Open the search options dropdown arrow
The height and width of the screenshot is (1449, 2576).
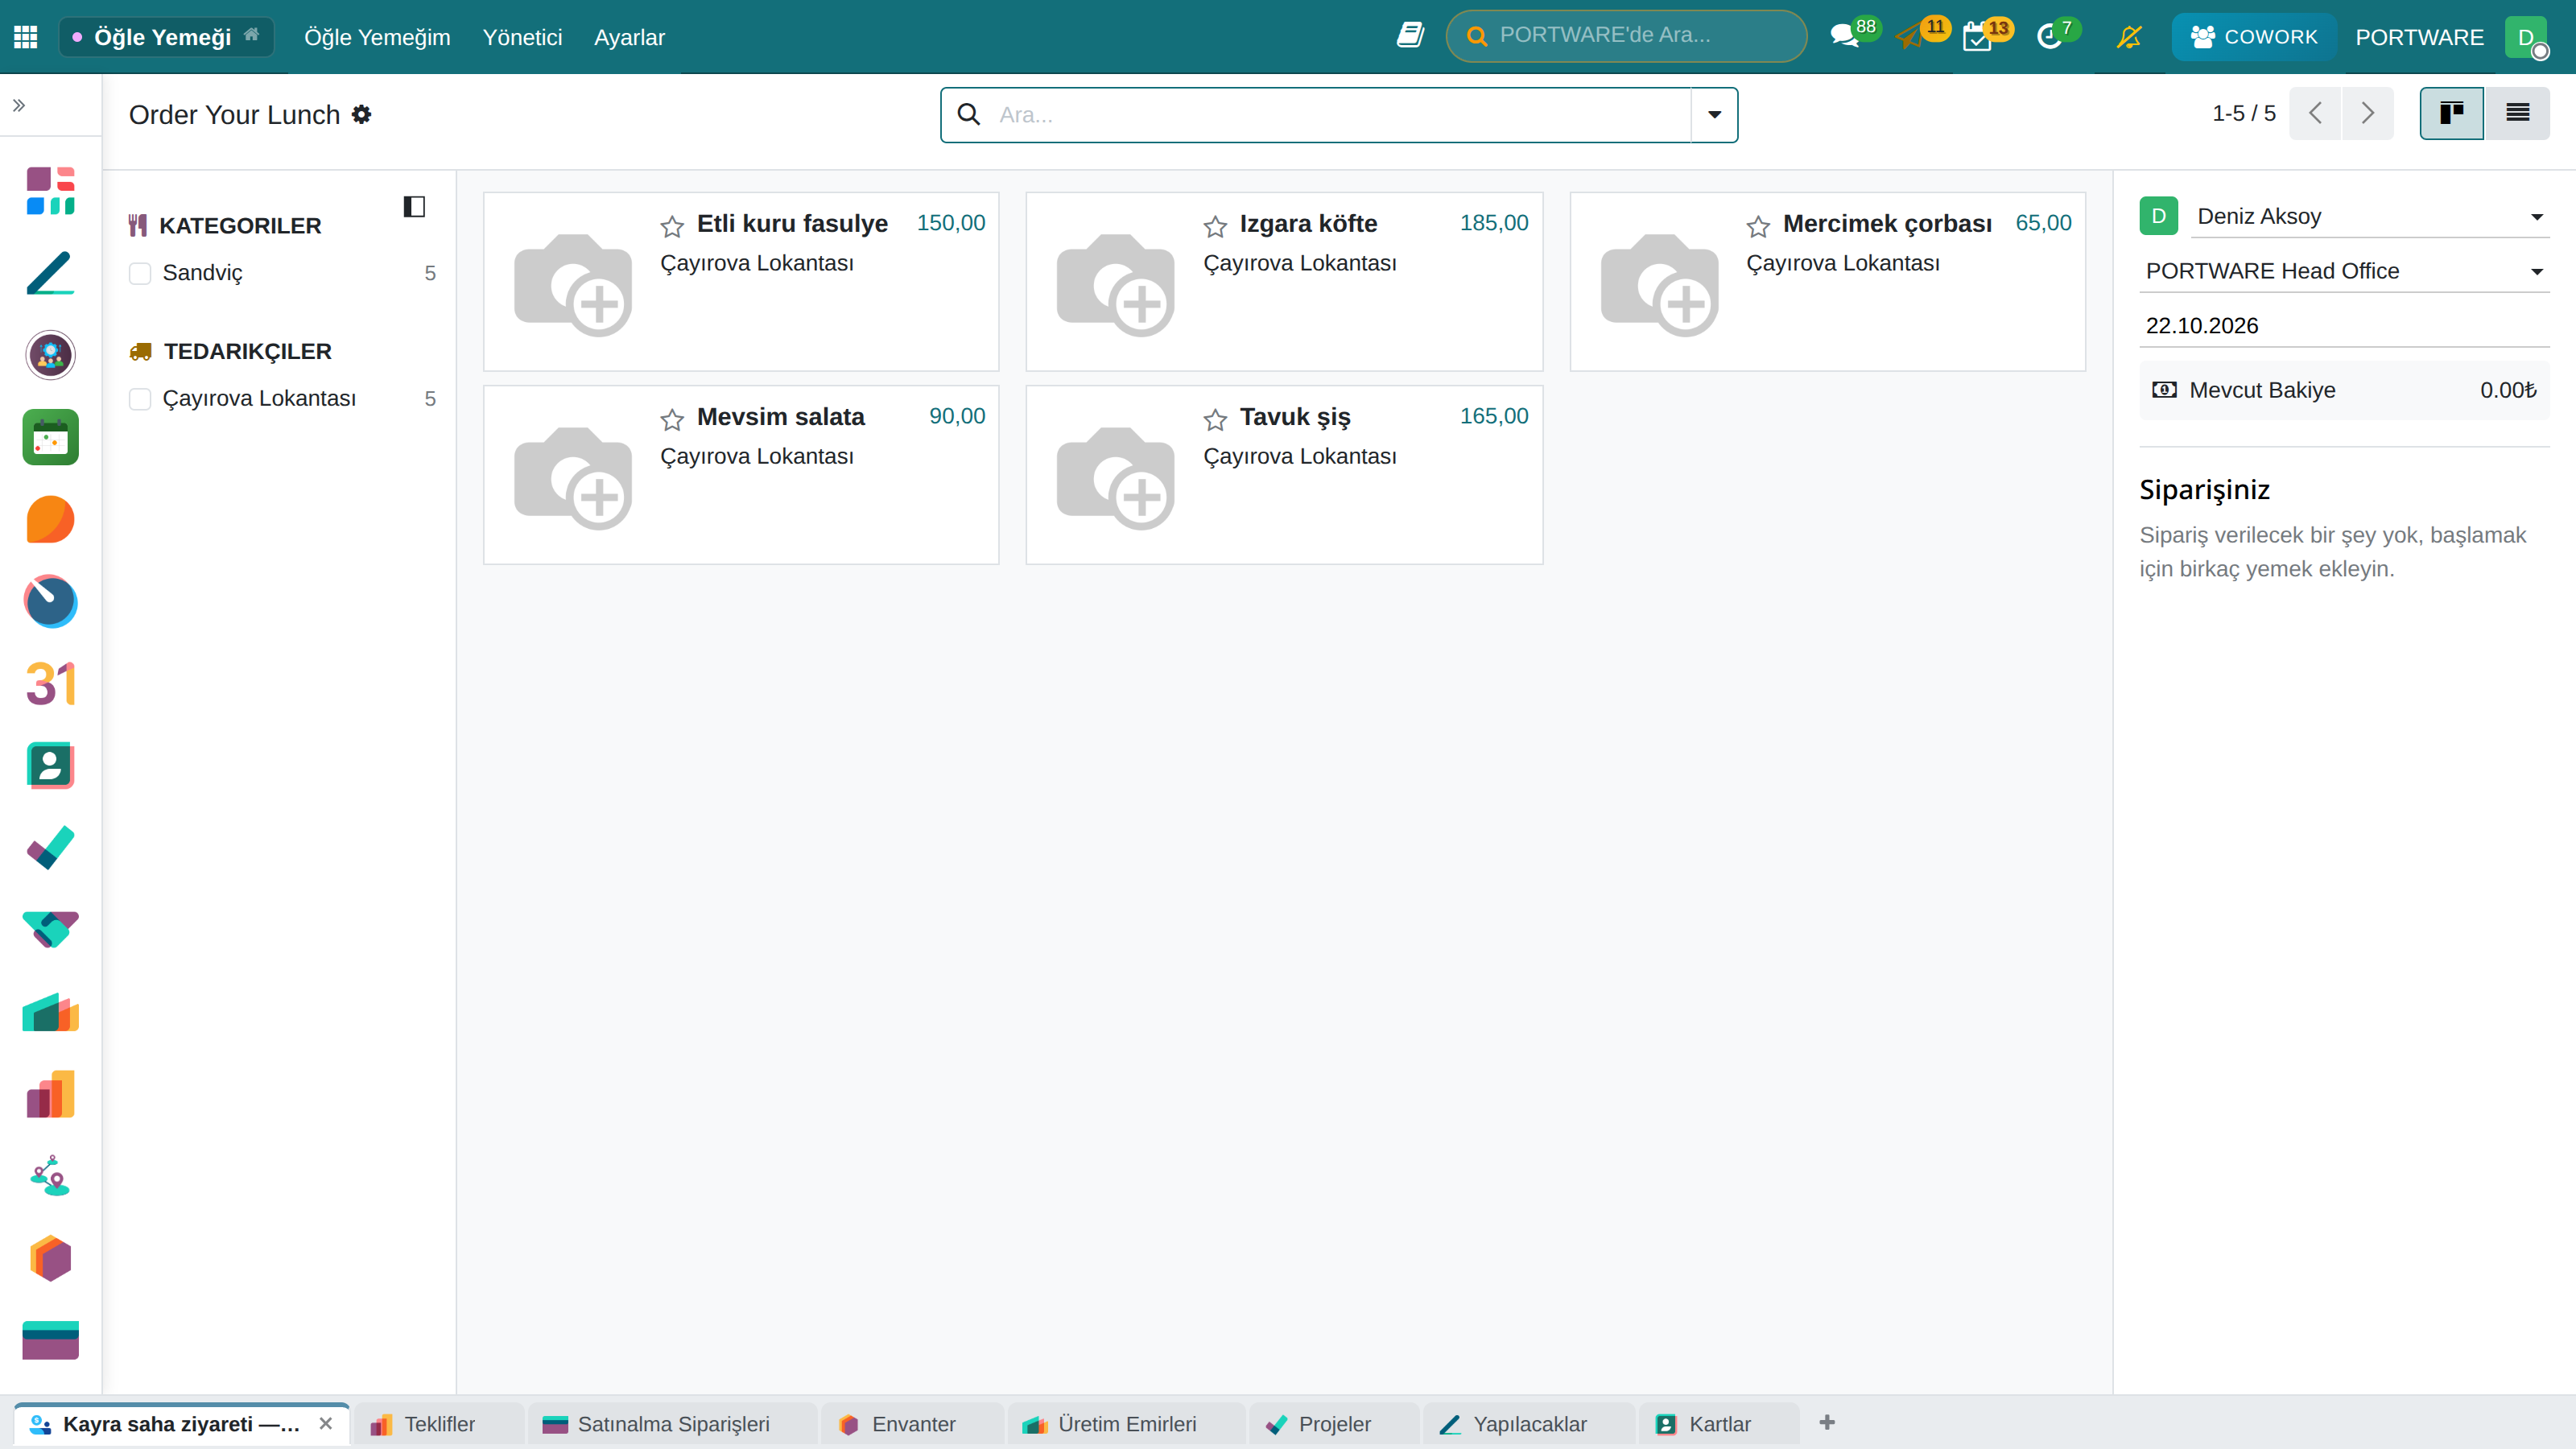1714,114
